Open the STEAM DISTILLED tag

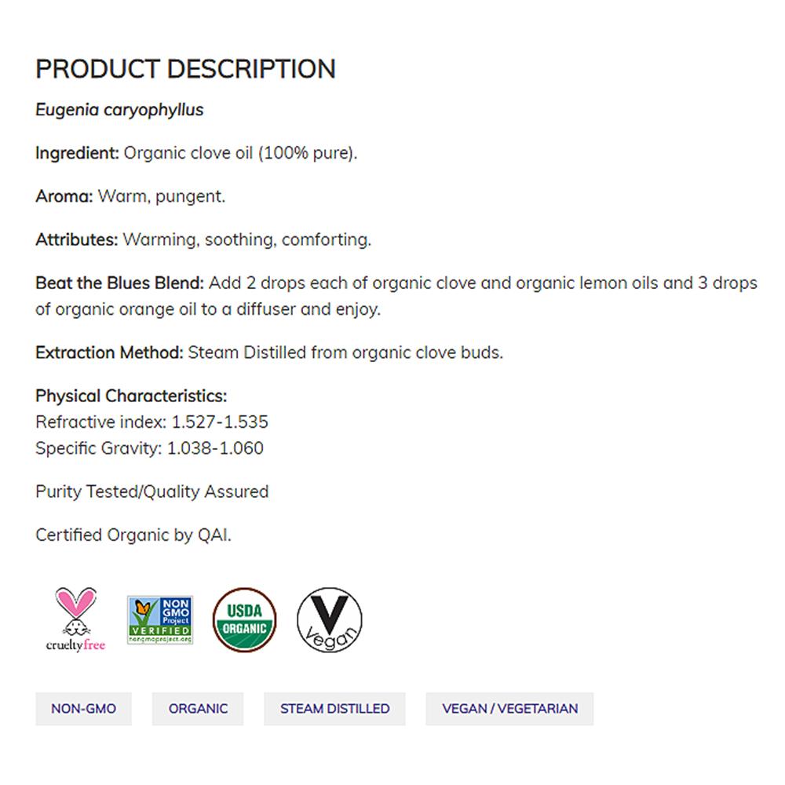click(334, 709)
